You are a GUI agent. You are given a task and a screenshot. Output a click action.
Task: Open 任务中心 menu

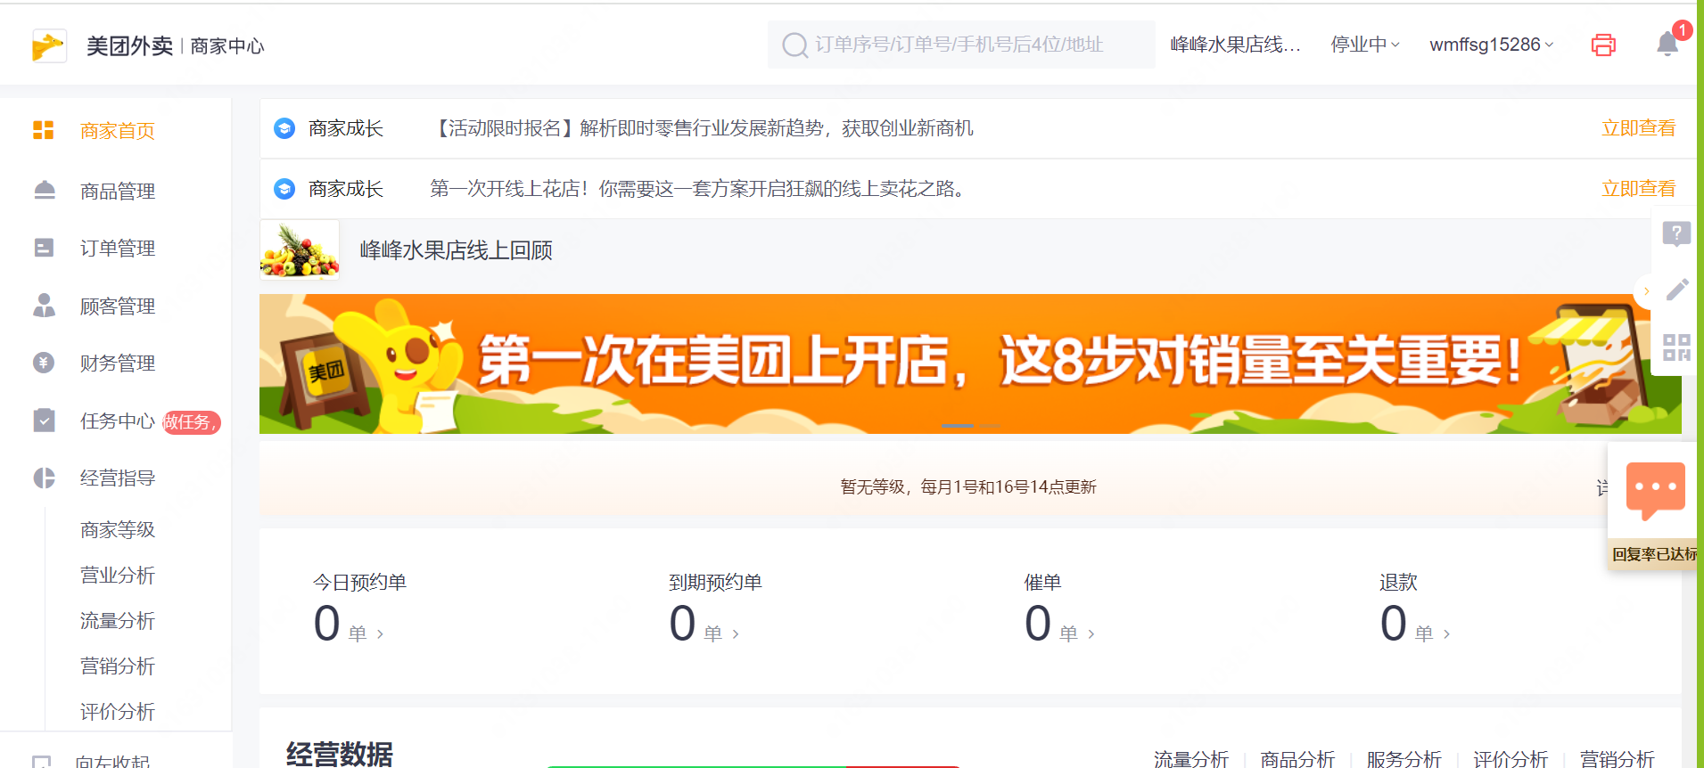[117, 421]
